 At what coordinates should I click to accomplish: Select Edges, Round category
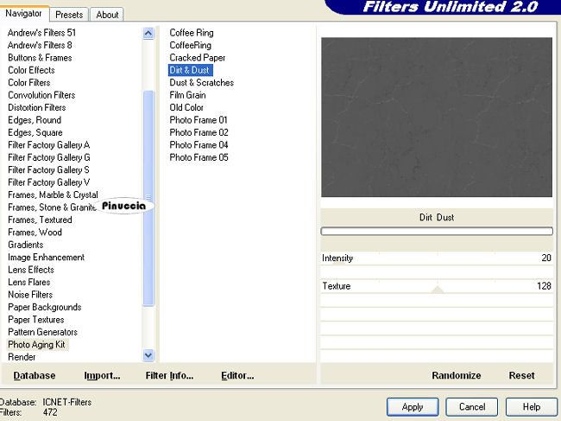tap(35, 120)
